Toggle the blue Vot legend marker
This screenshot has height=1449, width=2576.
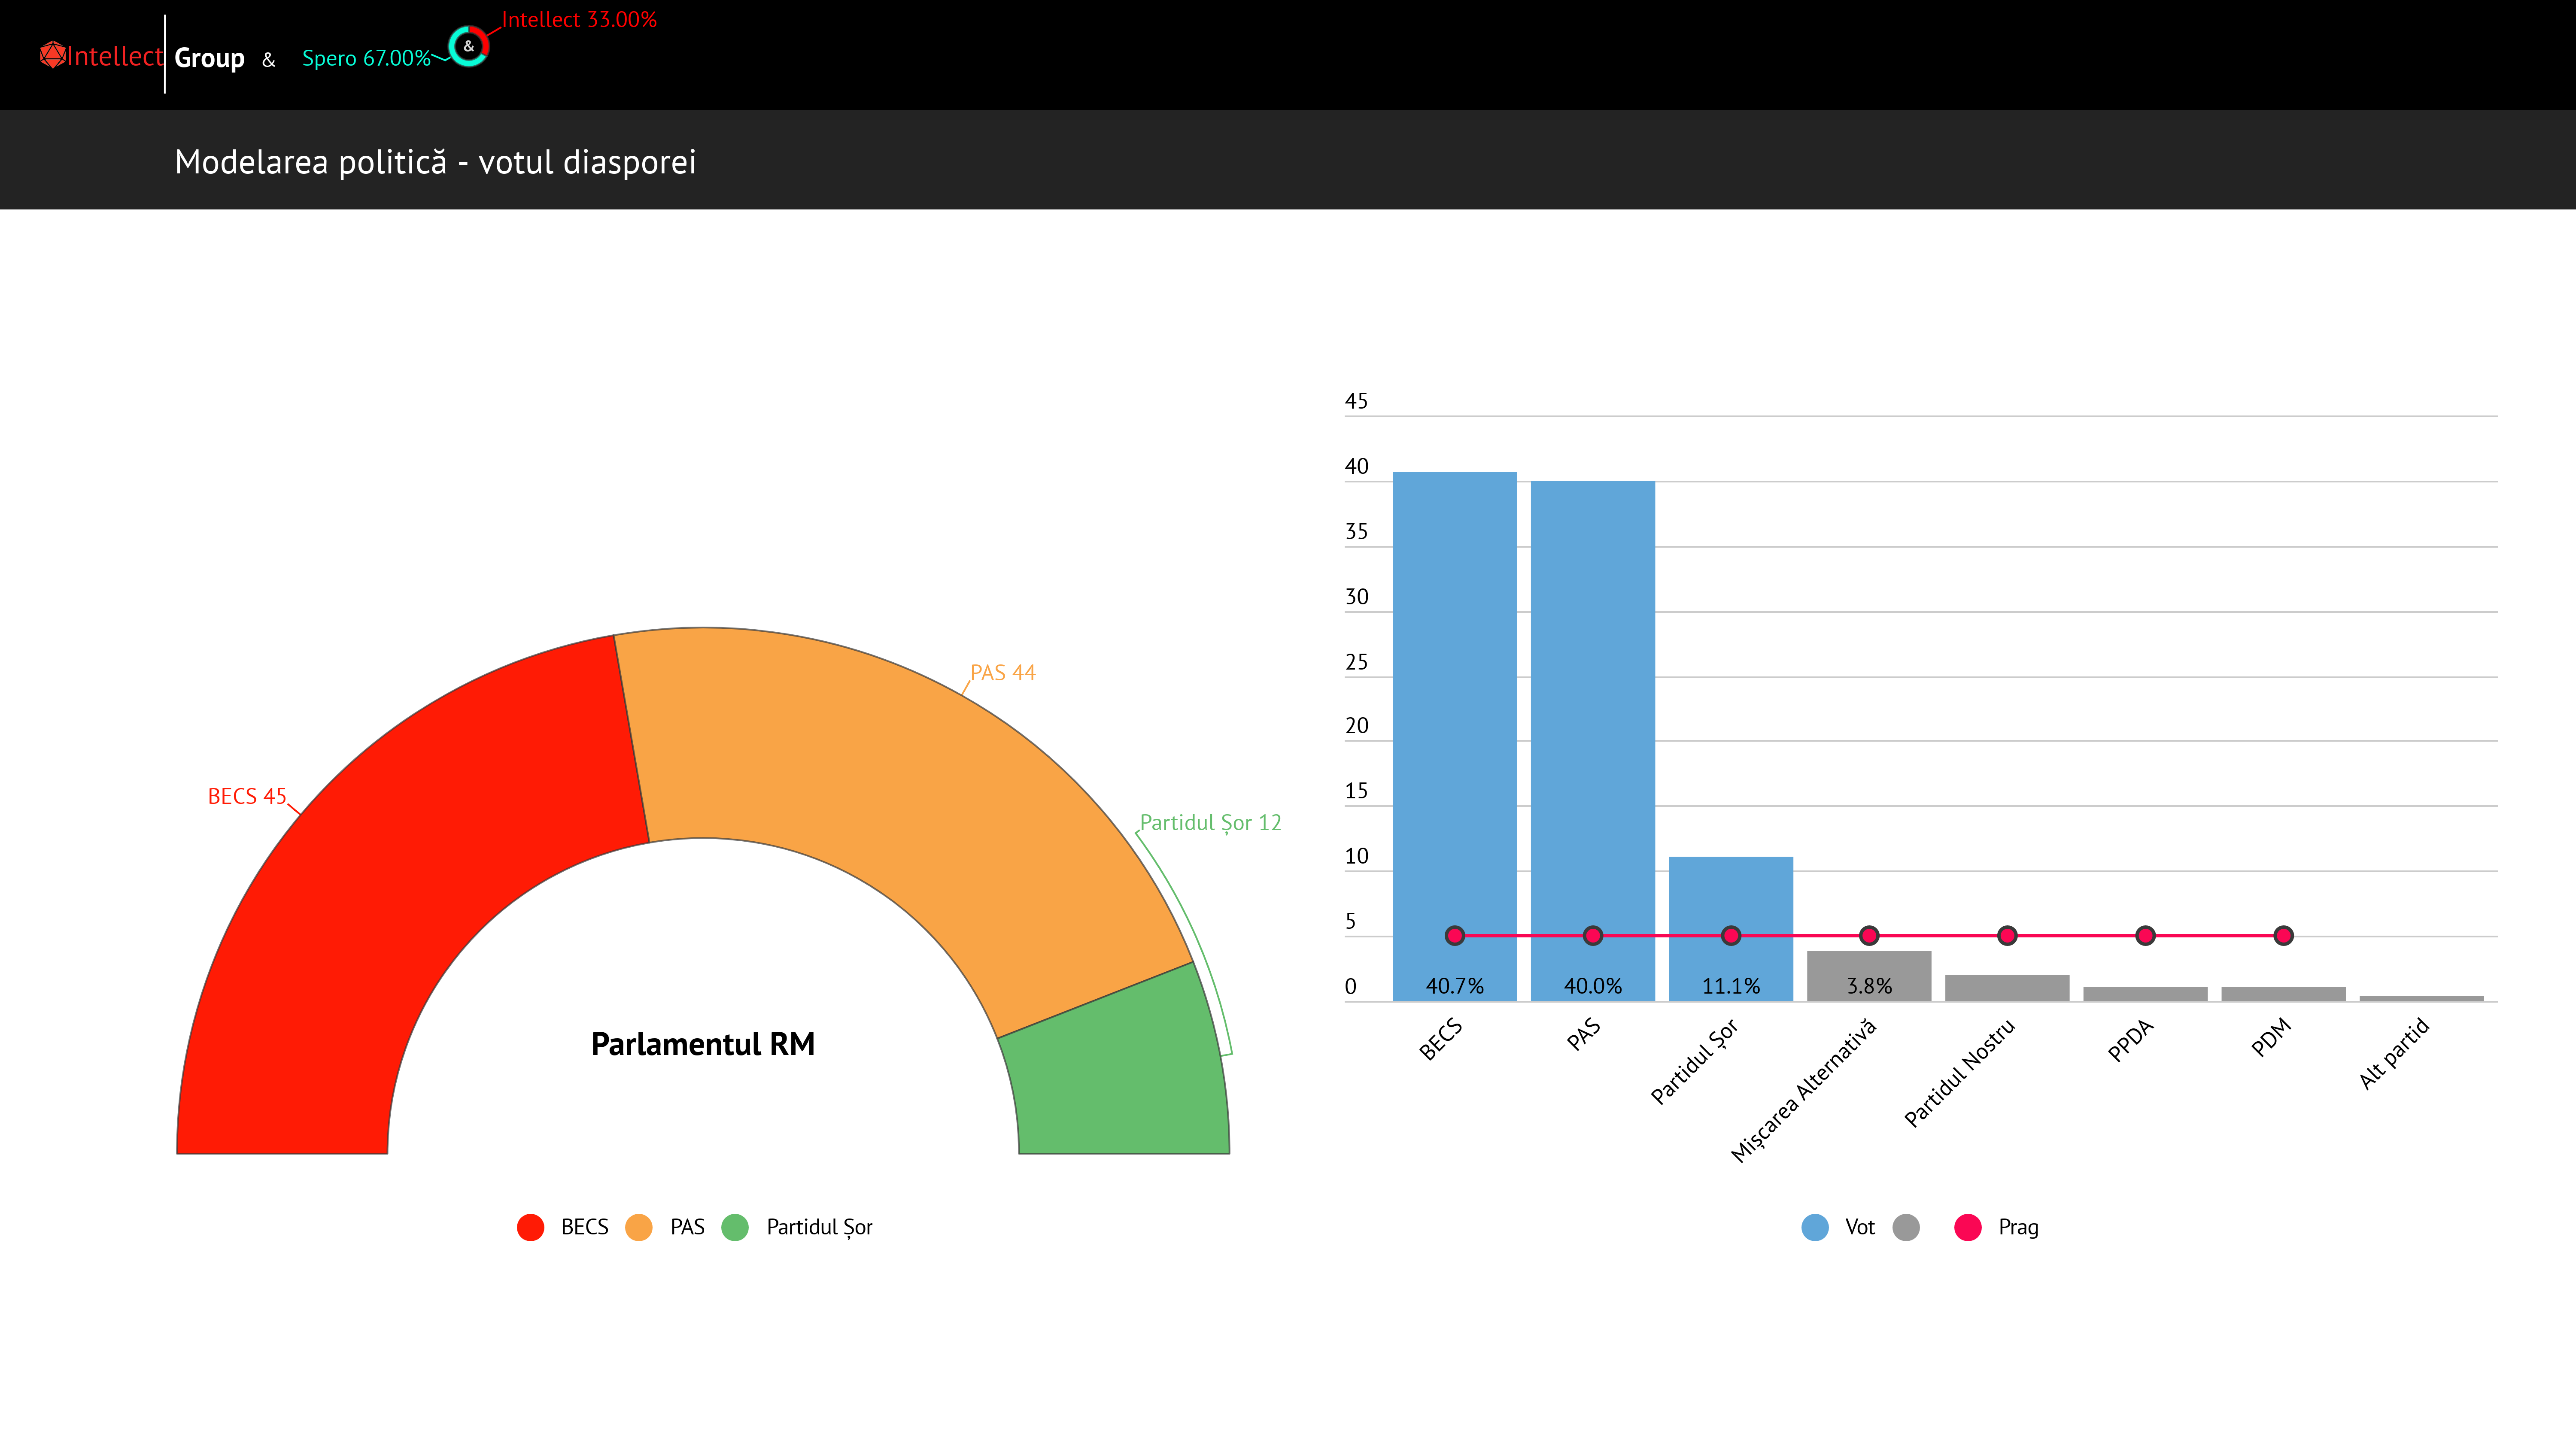tap(1814, 1227)
